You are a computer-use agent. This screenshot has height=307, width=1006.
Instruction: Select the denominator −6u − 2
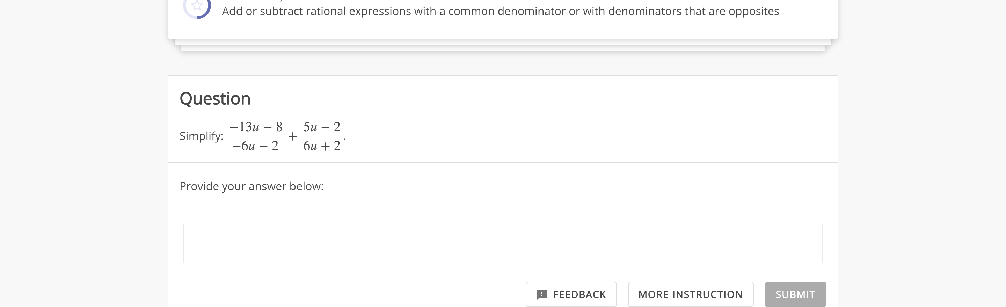point(255,146)
